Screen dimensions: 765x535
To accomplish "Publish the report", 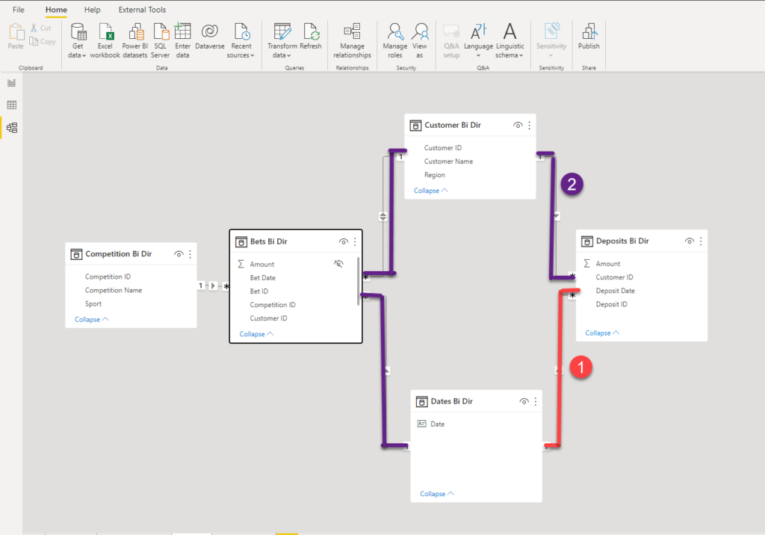I will tap(589, 37).
